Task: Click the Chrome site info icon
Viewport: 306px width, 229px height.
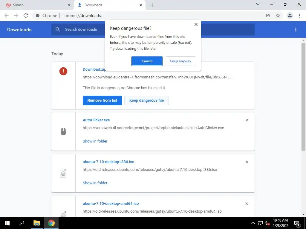Action: tap(38, 16)
